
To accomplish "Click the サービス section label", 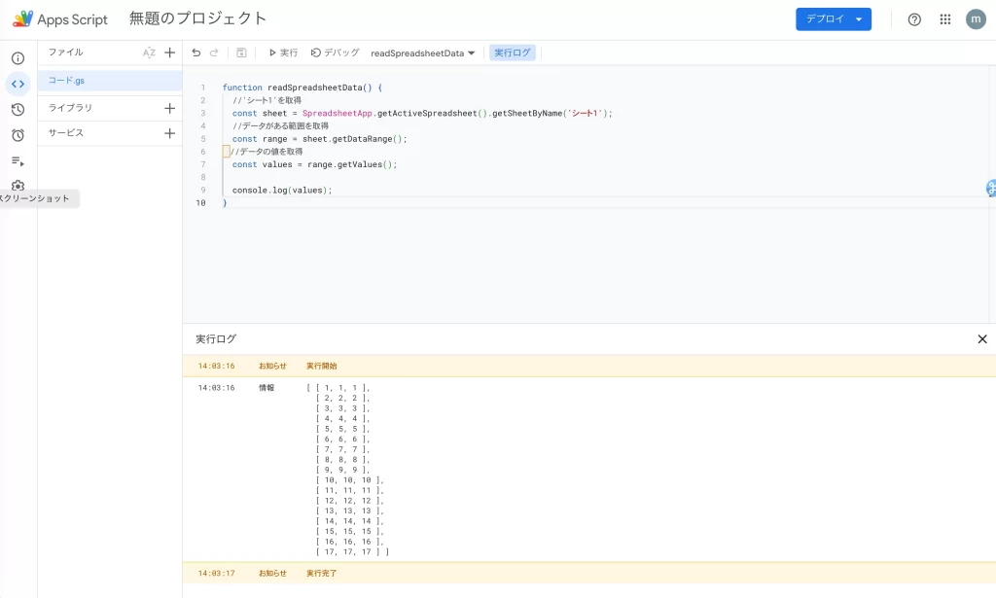I will point(66,132).
